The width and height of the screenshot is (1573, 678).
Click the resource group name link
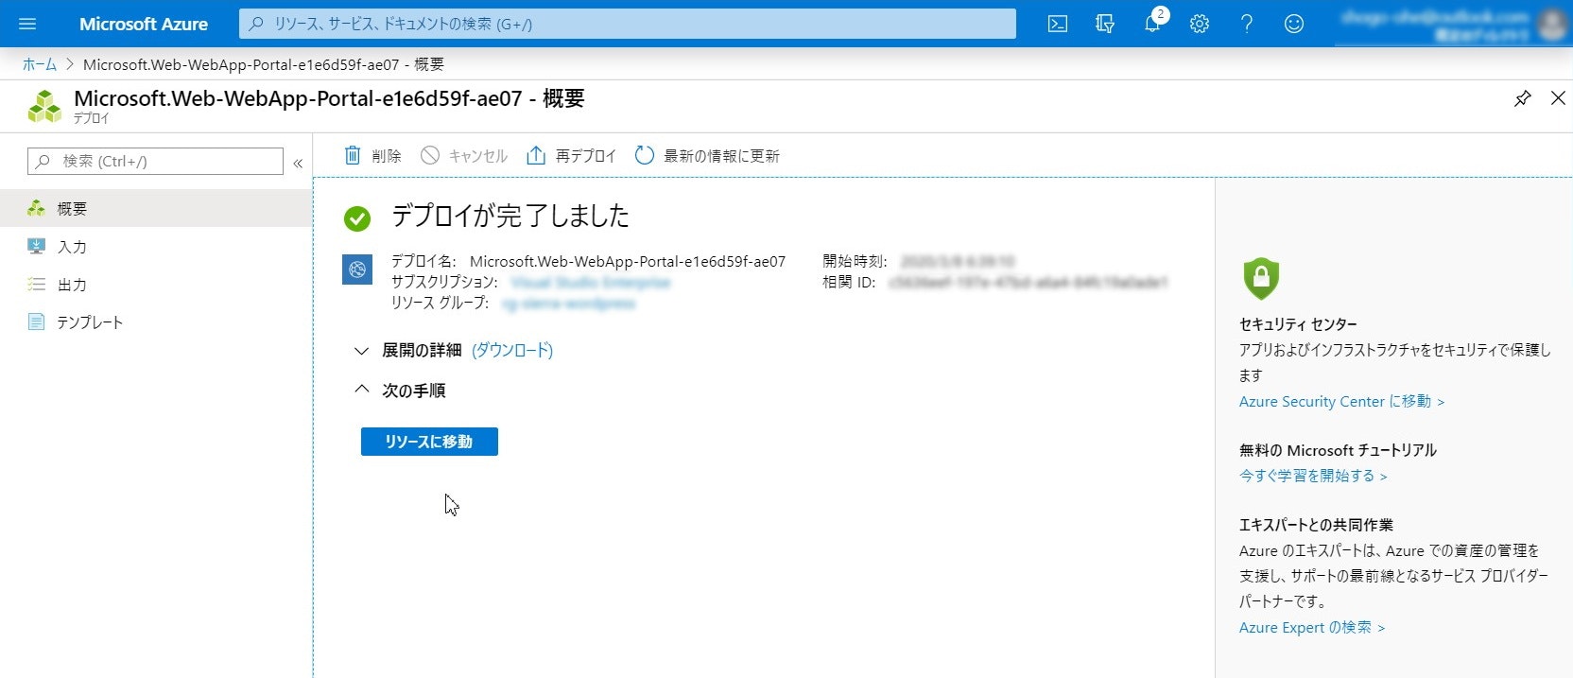568,304
